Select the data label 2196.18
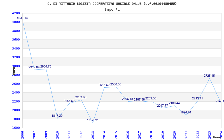 127,99
